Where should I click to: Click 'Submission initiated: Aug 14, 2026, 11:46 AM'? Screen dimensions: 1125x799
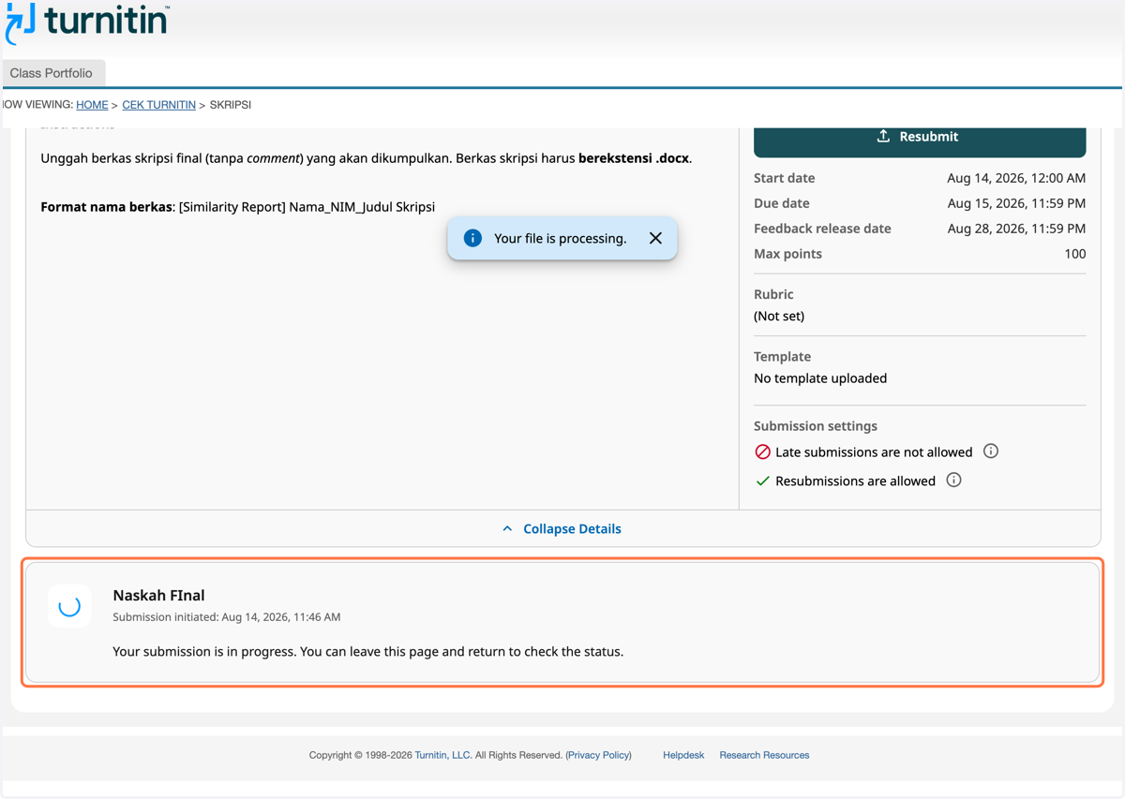pyautogui.click(x=227, y=617)
